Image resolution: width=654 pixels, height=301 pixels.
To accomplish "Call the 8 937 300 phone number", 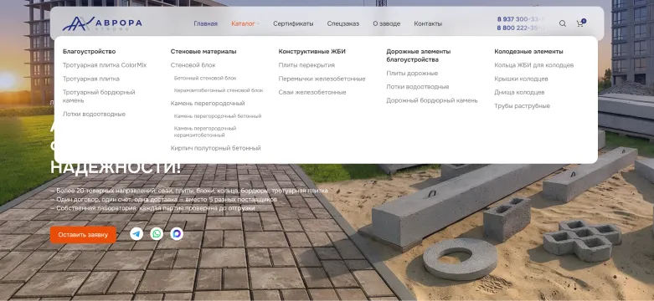I will click(521, 19).
